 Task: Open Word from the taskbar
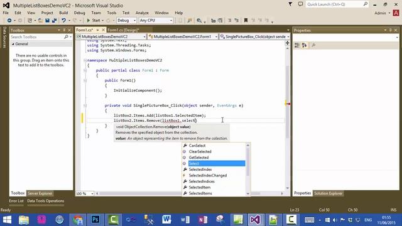pyautogui.click(x=166, y=220)
